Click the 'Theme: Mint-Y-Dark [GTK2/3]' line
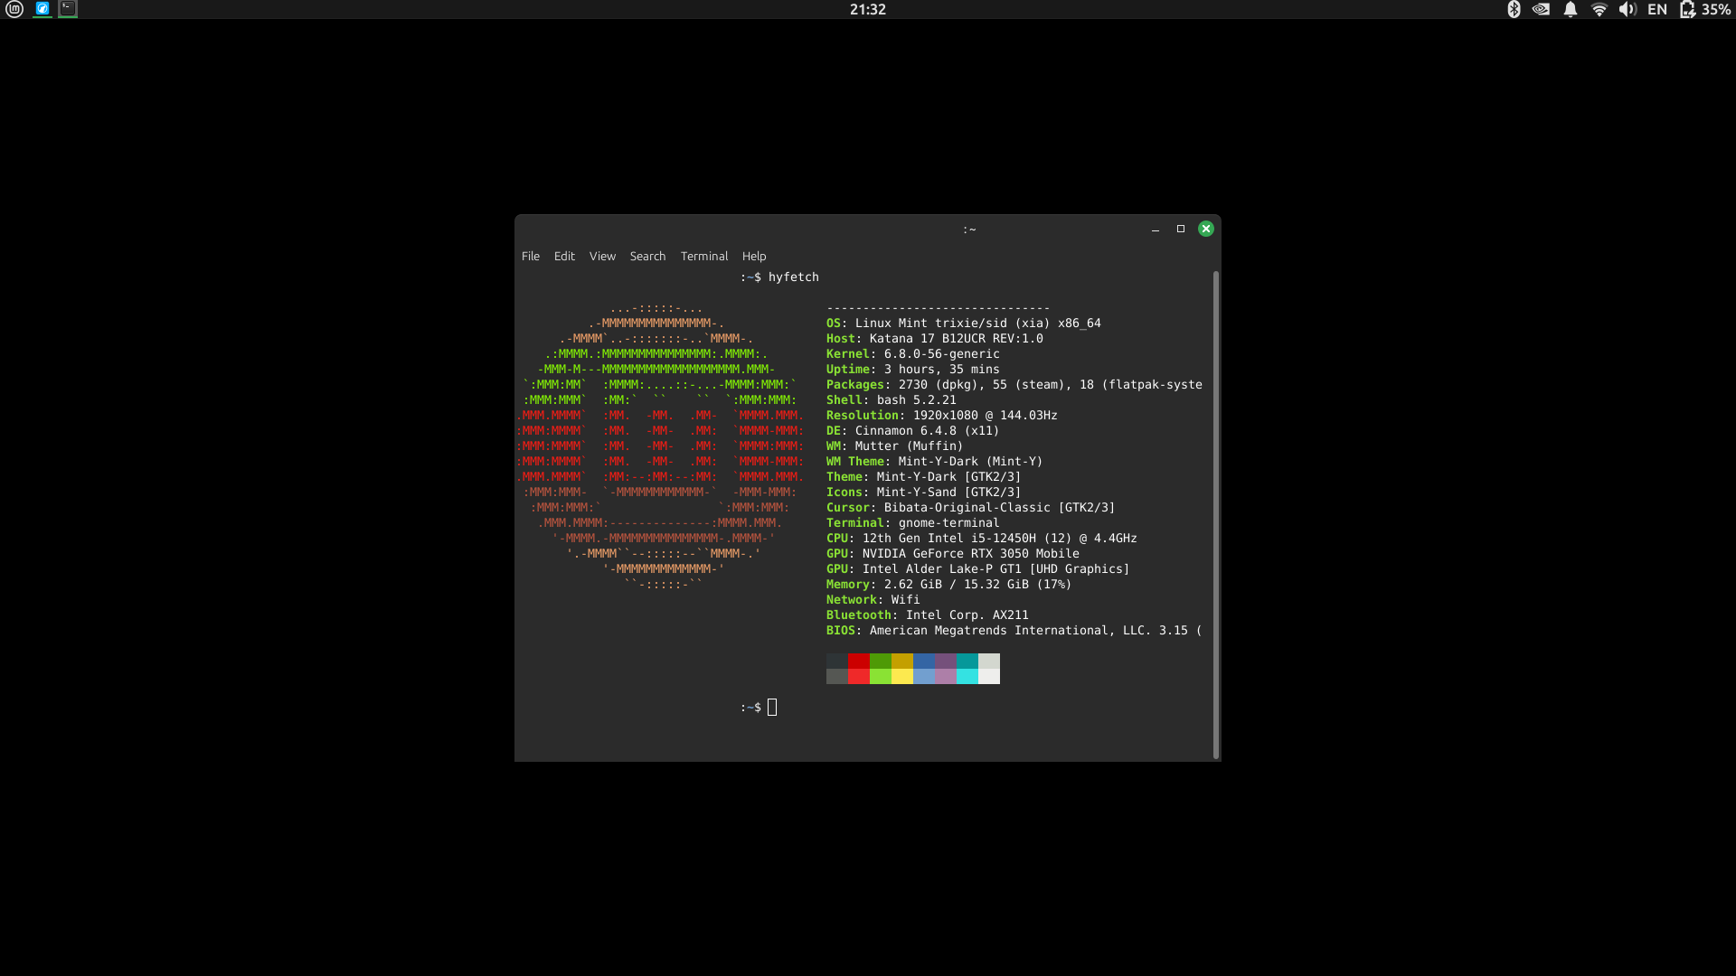Screen dimensions: 1736x976 point(924,477)
